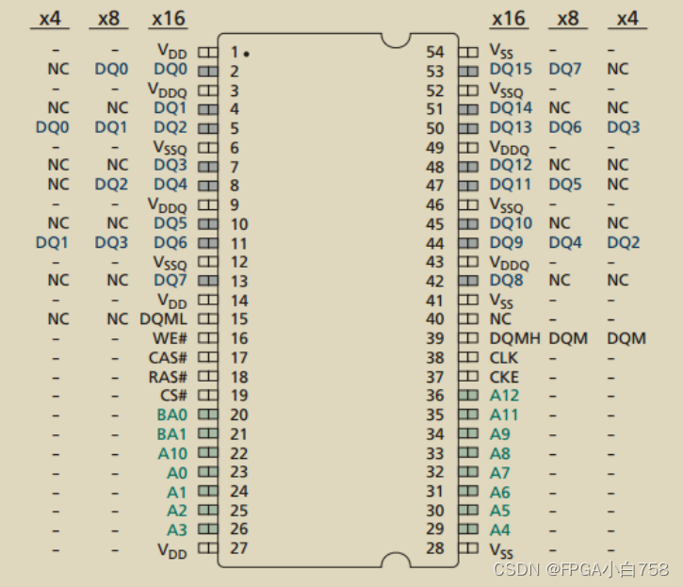Select the BA1 bank address label
The height and width of the screenshot is (587, 683).
(x=172, y=434)
